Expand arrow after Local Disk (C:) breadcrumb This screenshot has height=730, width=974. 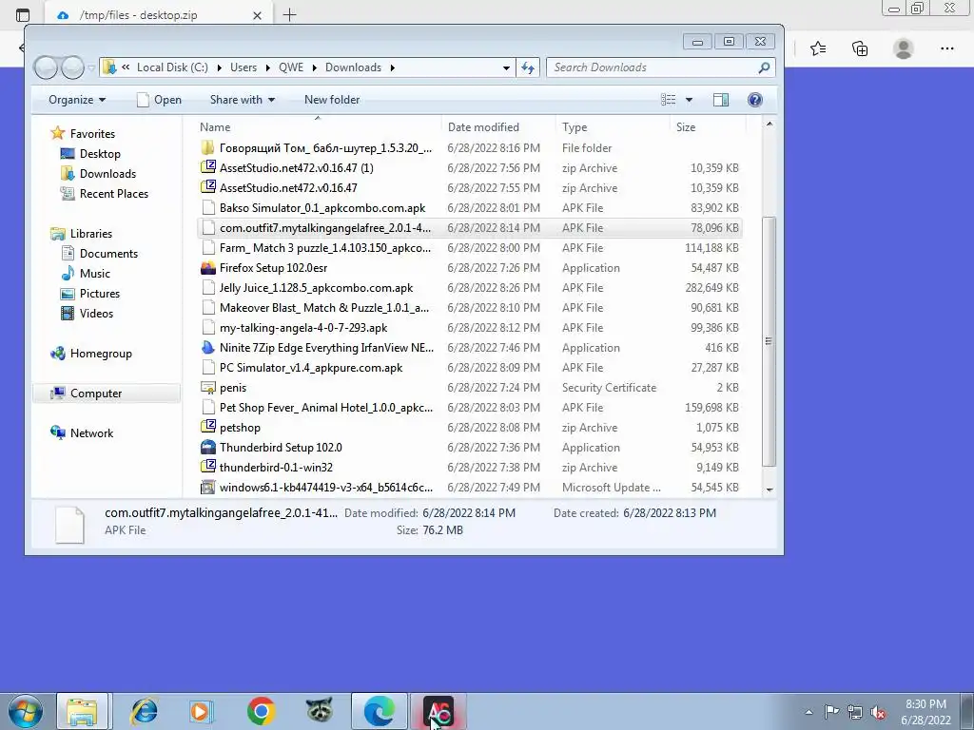220,67
